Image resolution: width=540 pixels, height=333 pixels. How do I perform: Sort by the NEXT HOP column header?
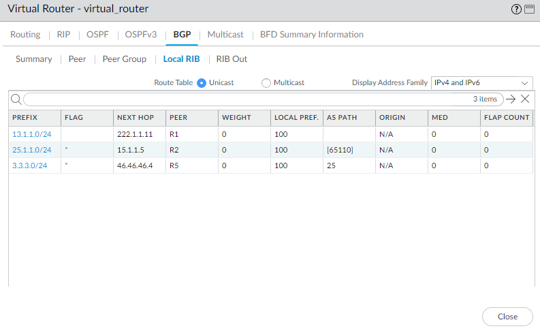136,118
